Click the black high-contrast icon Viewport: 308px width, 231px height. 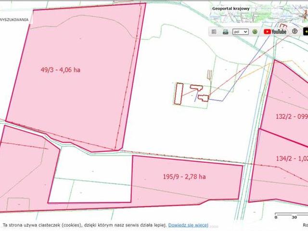tap(306, 31)
